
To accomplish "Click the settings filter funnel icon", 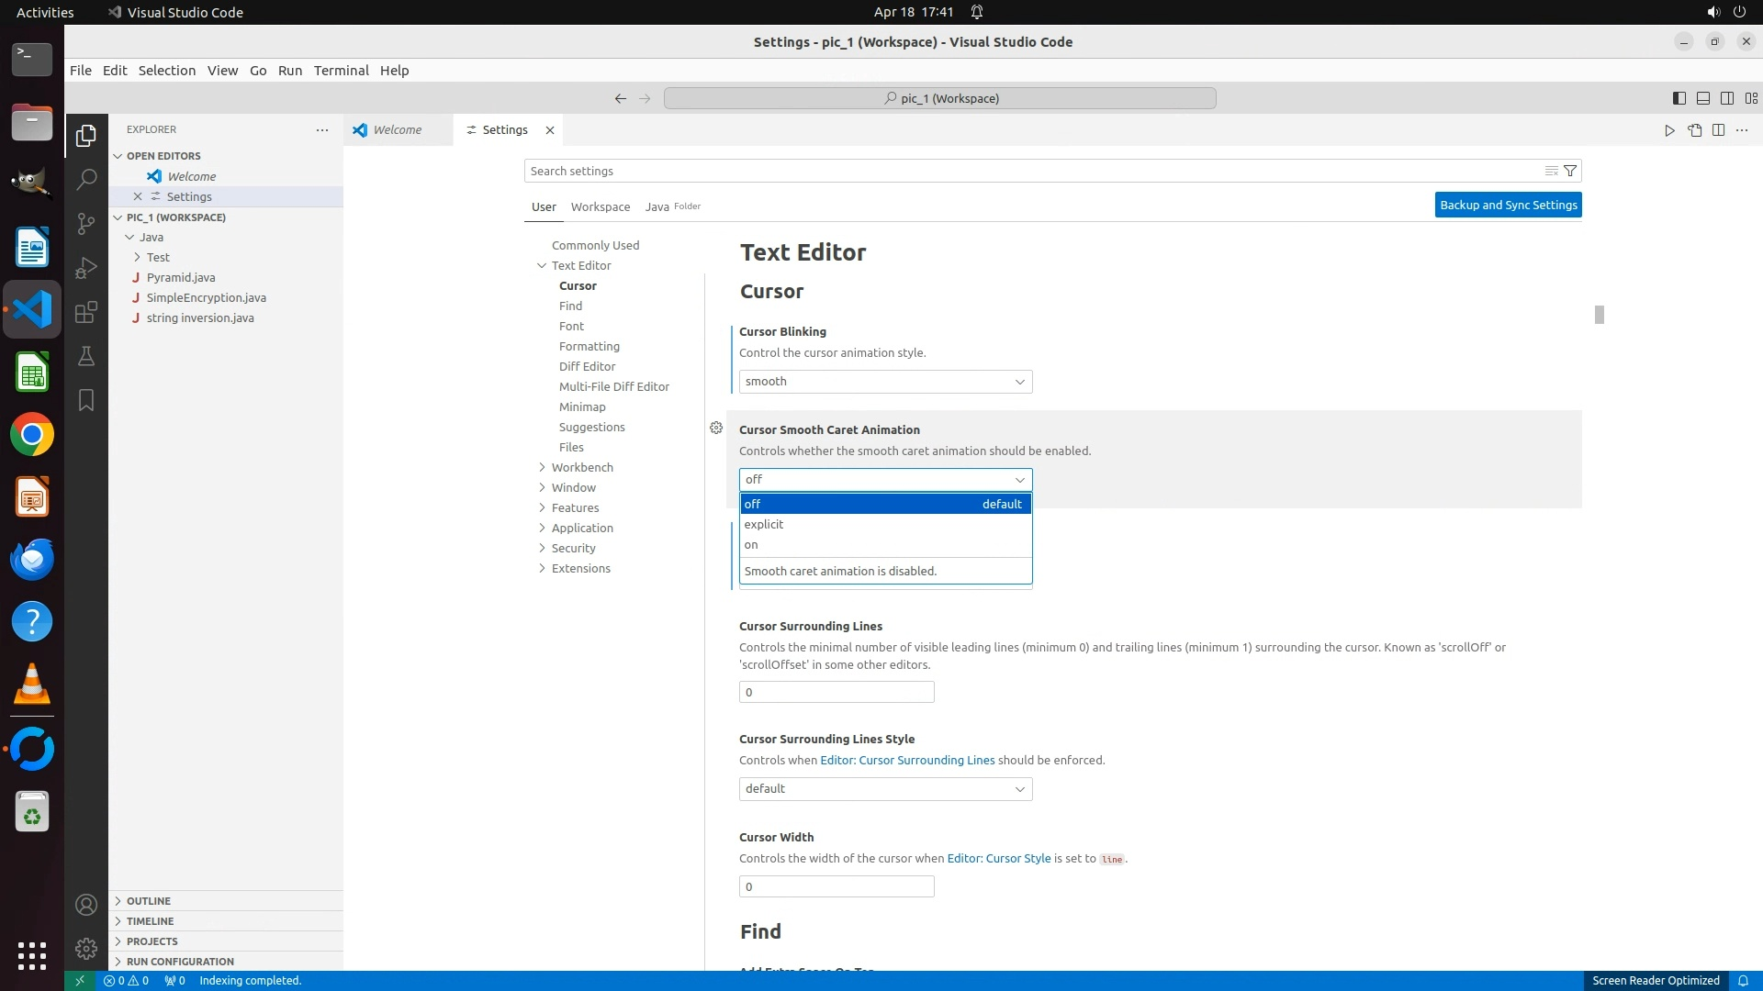I will coord(1570,171).
